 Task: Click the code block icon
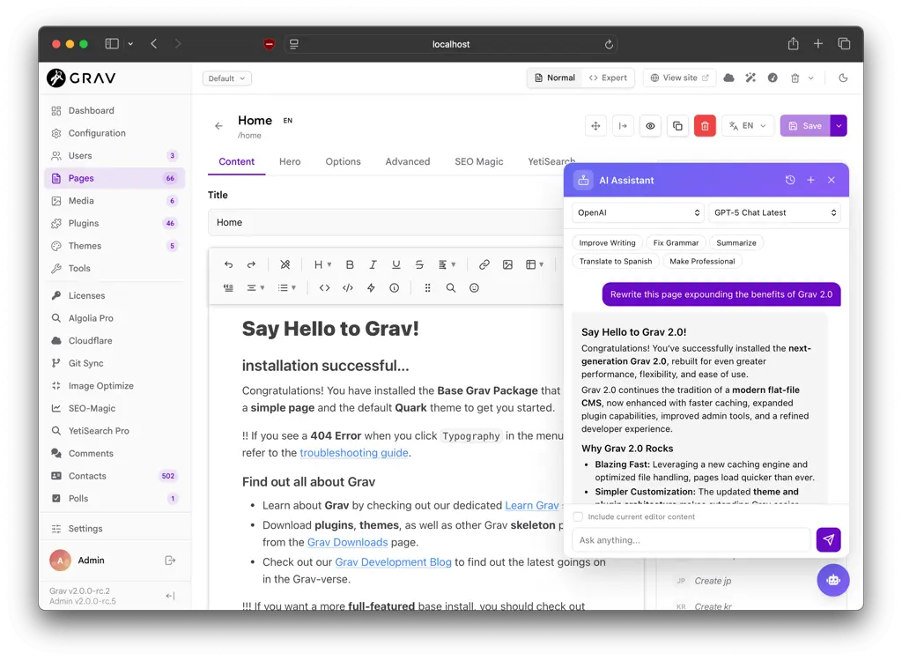pyautogui.click(x=347, y=288)
